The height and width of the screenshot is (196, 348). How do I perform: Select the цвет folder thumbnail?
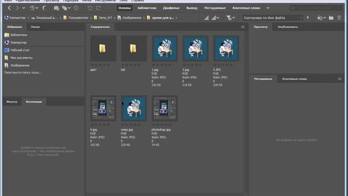(103, 48)
